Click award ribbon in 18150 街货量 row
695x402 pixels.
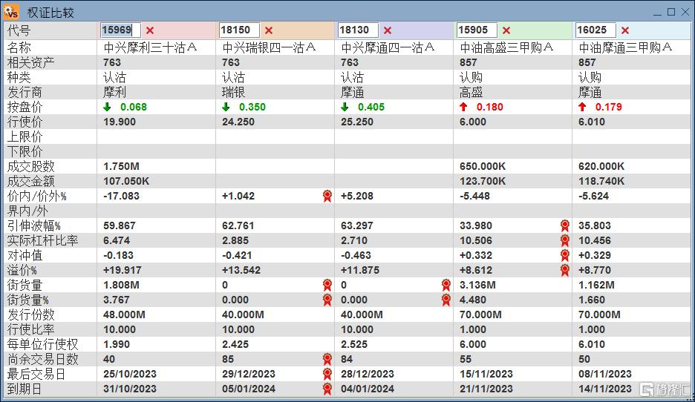pyautogui.click(x=327, y=285)
